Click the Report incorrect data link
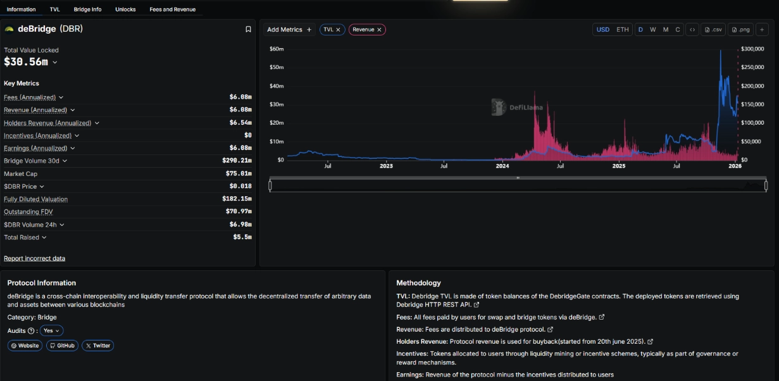 (34, 258)
